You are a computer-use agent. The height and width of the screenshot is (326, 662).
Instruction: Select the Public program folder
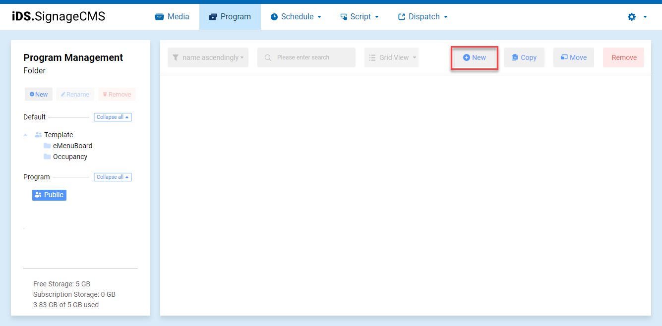(x=49, y=195)
